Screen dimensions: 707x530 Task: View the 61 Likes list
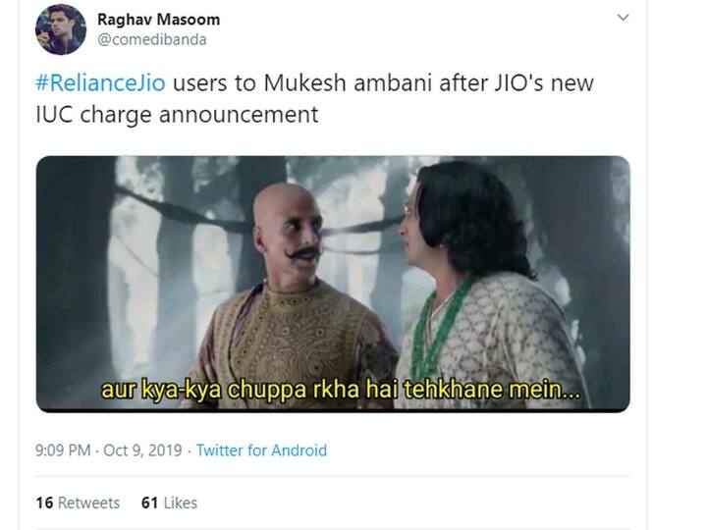169,503
